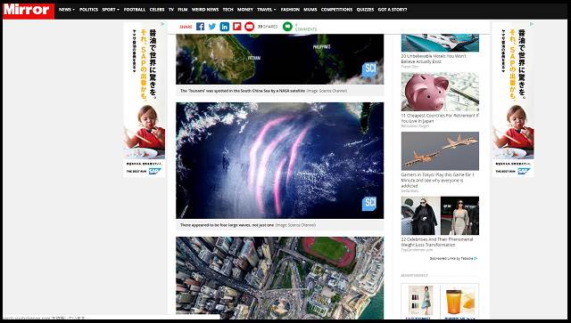The width and height of the screenshot is (571, 323).
Task: Go to the Football section
Action: pos(135,10)
